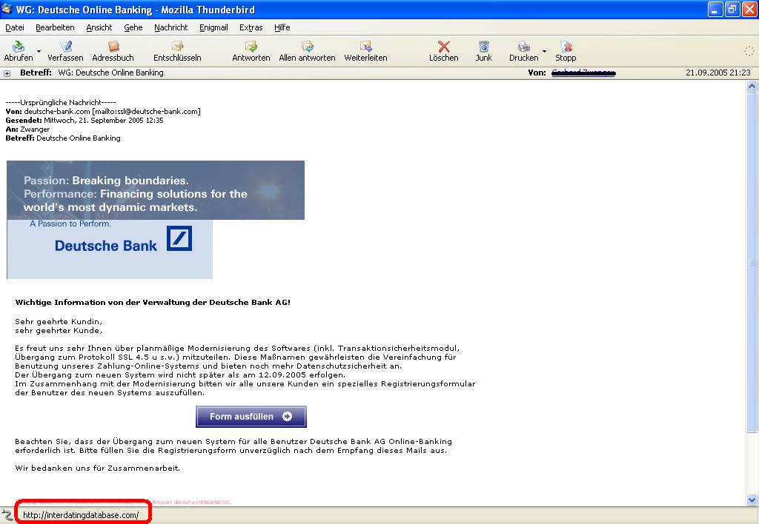This screenshot has height=524, width=759.
Task: Minimize the Thunderbird window
Action: [x=715, y=9]
